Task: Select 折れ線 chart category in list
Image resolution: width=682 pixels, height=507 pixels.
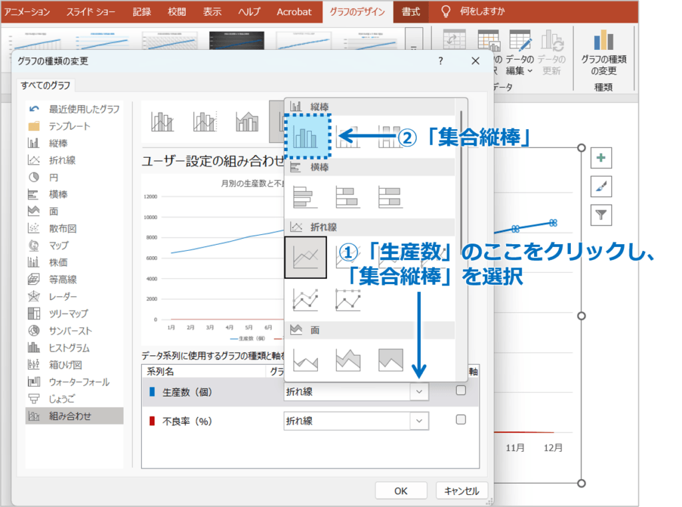Action: tap(74, 160)
